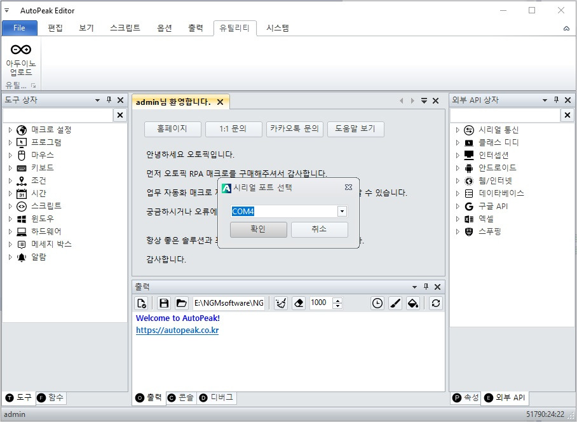Click the 하드웨어 laptop icon
This screenshot has width=577, height=422.
pos(22,232)
